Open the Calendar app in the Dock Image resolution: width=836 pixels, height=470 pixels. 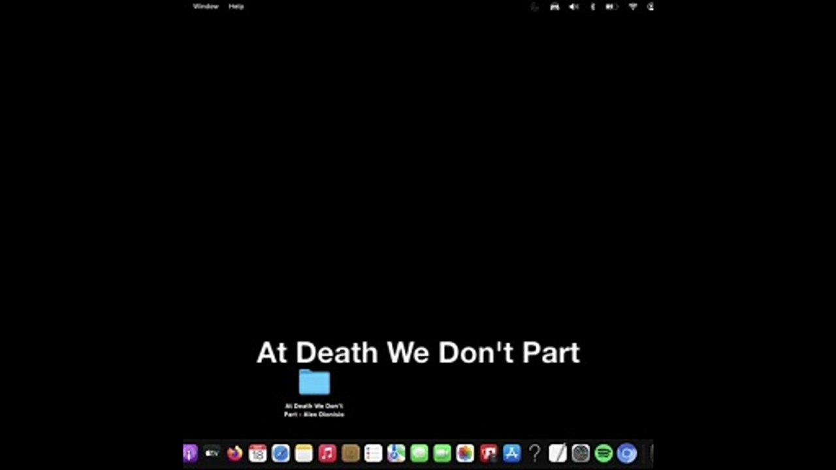(x=257, y=453)
